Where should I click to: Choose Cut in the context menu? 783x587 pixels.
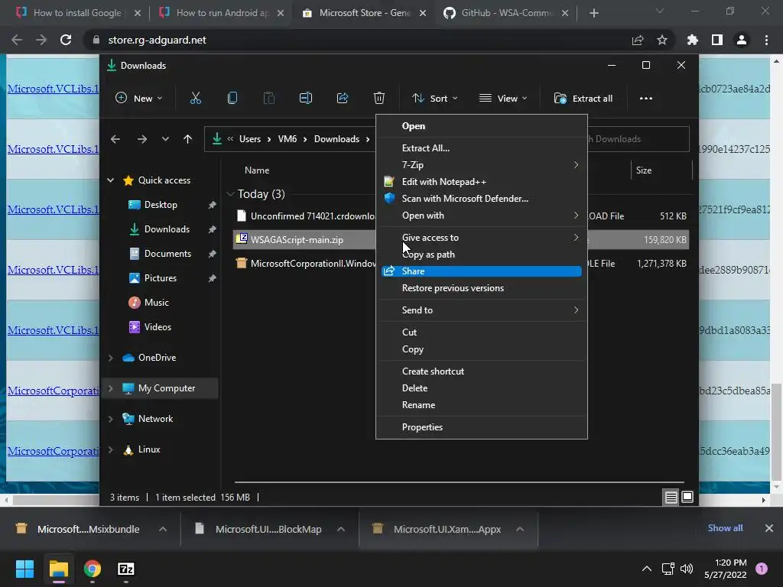pos(482,332)
